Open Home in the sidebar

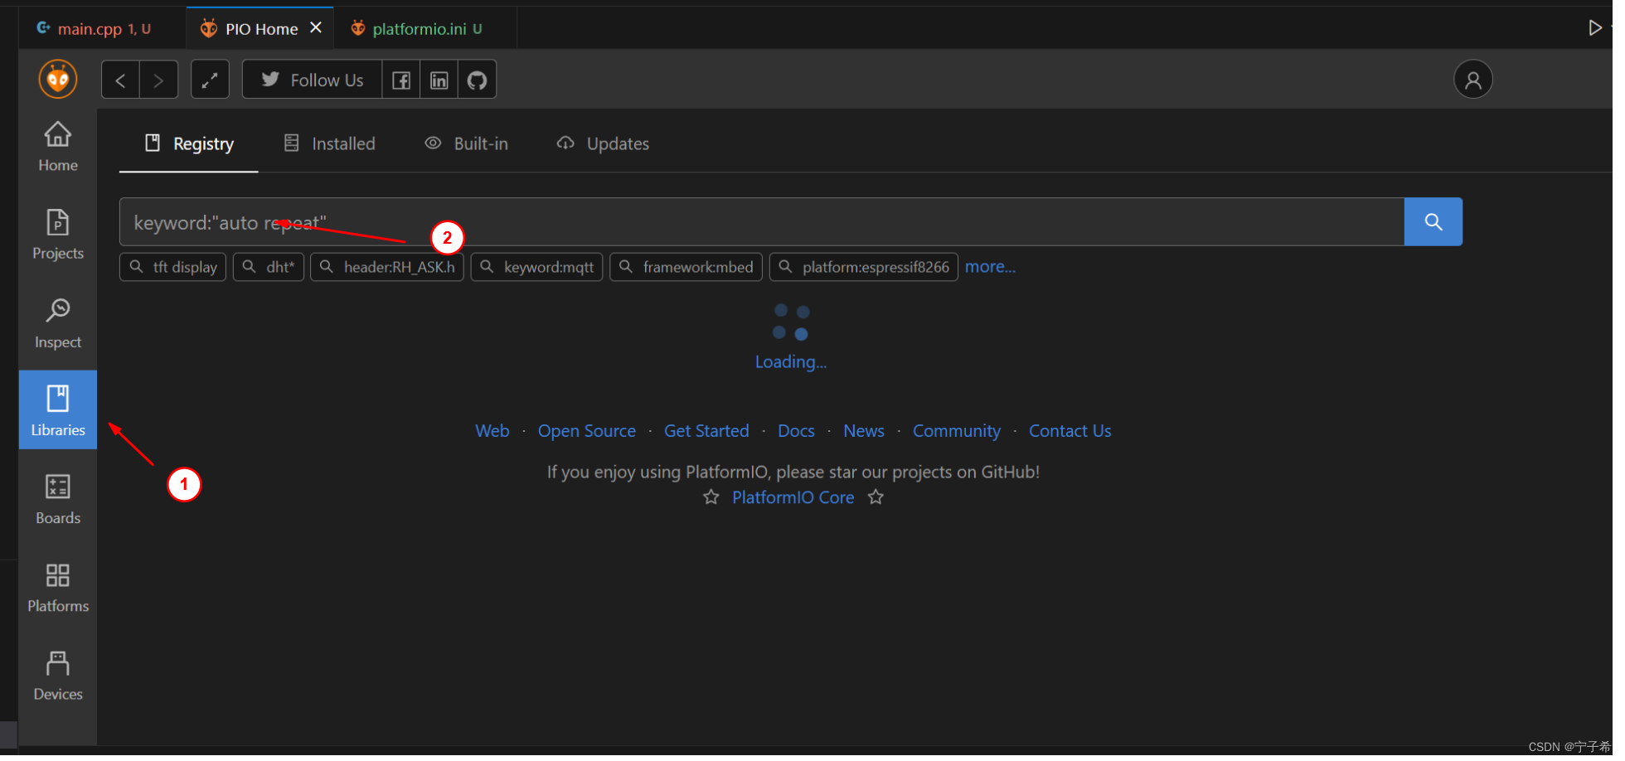coord(58,148)
